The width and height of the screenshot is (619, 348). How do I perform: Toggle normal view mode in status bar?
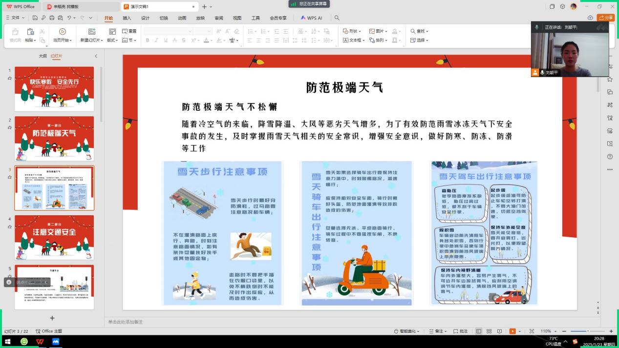[x=479, y=331]
